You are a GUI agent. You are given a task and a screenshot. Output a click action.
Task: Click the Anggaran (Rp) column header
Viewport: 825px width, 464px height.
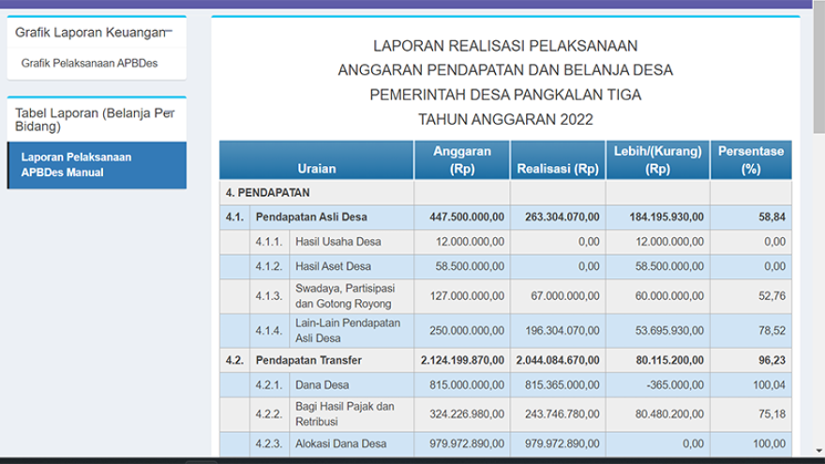[462, 160]
